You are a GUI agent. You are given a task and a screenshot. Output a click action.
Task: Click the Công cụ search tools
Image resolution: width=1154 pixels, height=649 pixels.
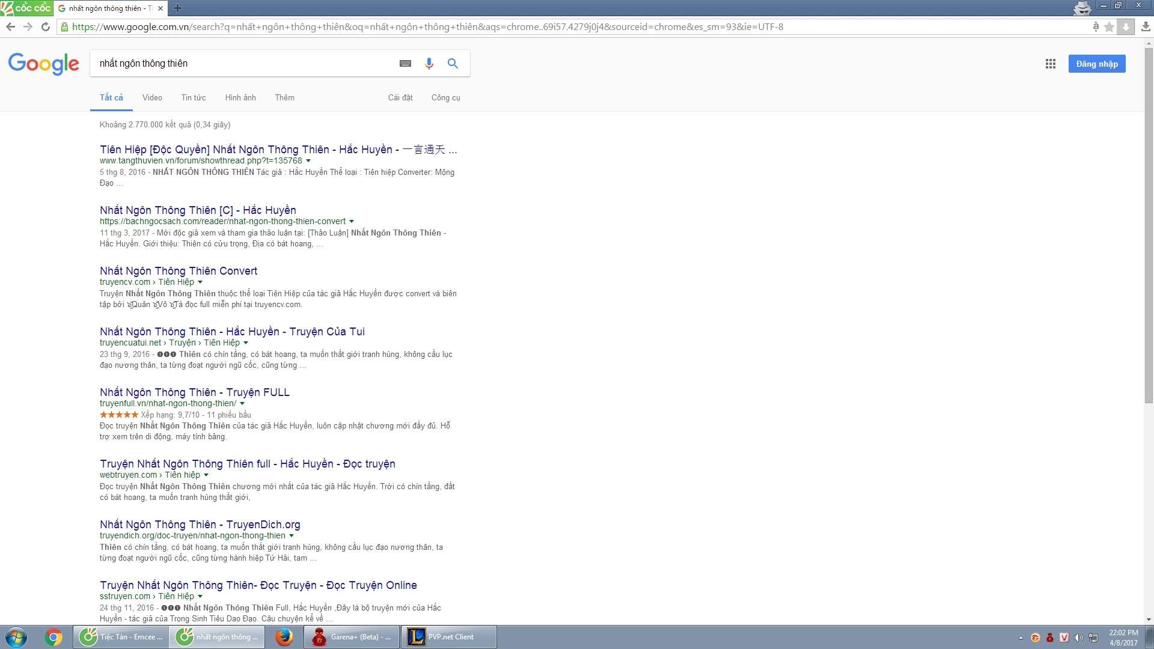coord(445,97)
